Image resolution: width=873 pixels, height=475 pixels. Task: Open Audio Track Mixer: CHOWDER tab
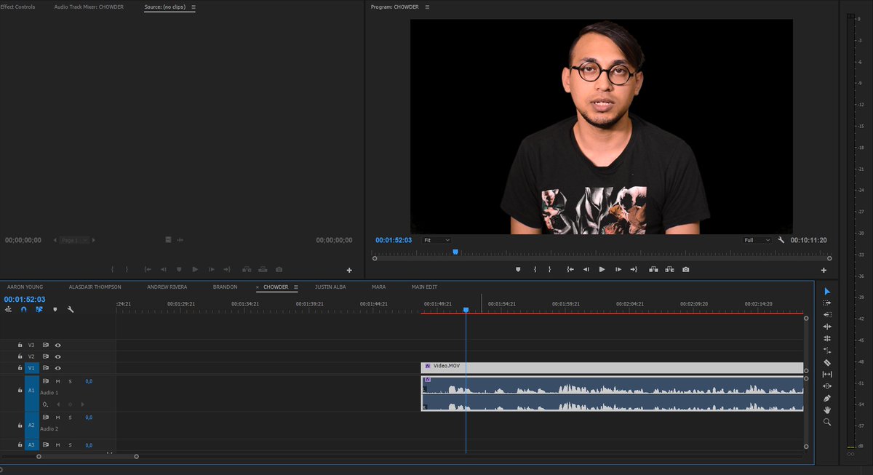tap(89, 7)
